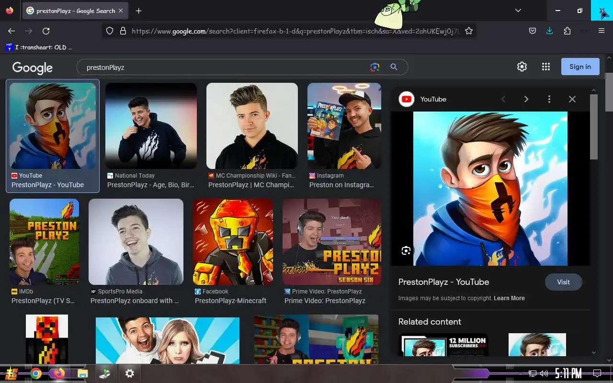Click the large preview image
This screenshot has width=613, height=383.
click(x=490, y=189)
